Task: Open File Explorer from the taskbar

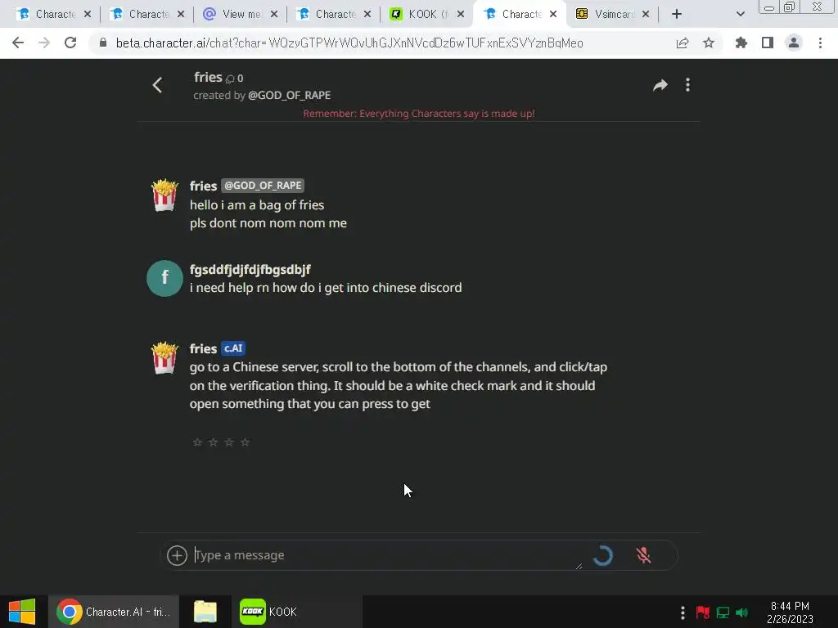Action: [x=205, y=612]
